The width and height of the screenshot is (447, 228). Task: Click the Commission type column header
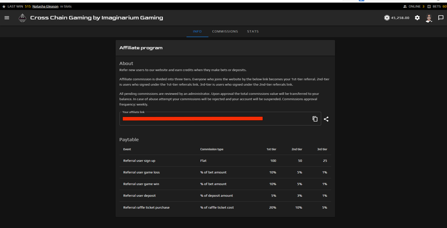pos(212,149)
